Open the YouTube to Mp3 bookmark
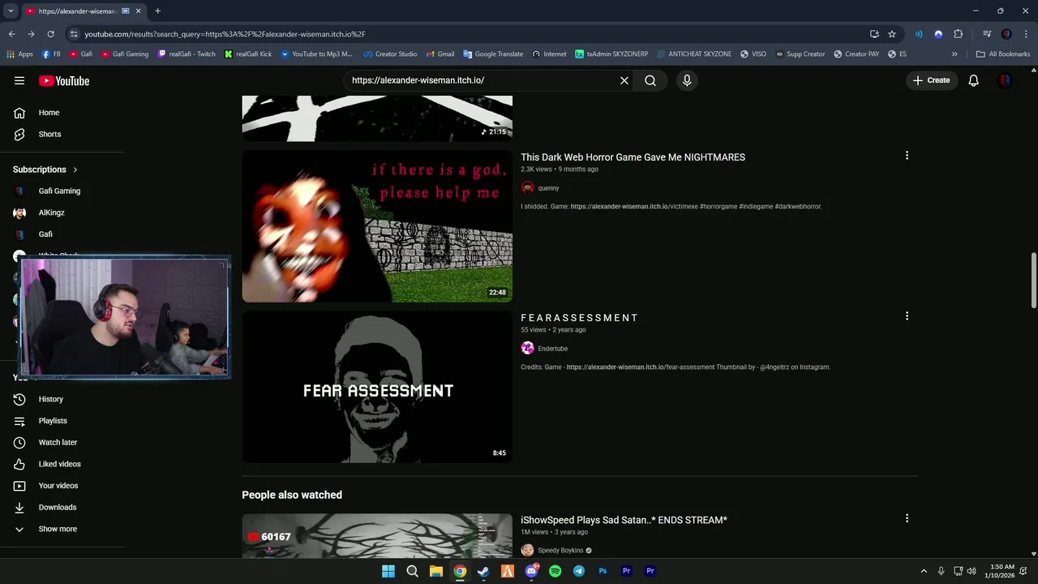The height and width of the screenshot is (584, 1038). point(316,54)
